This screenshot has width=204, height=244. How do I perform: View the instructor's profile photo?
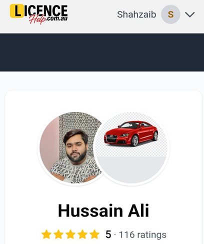coord(70,147)
